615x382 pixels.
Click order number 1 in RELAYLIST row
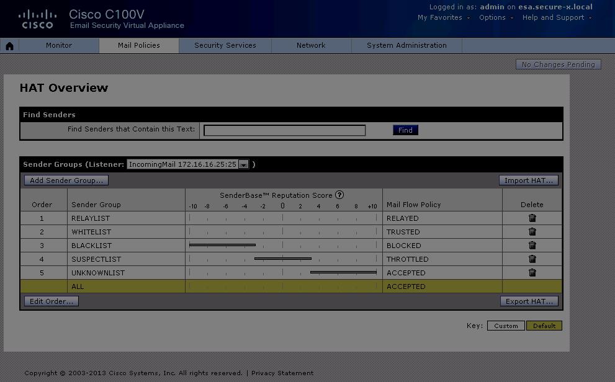point(42,218)
